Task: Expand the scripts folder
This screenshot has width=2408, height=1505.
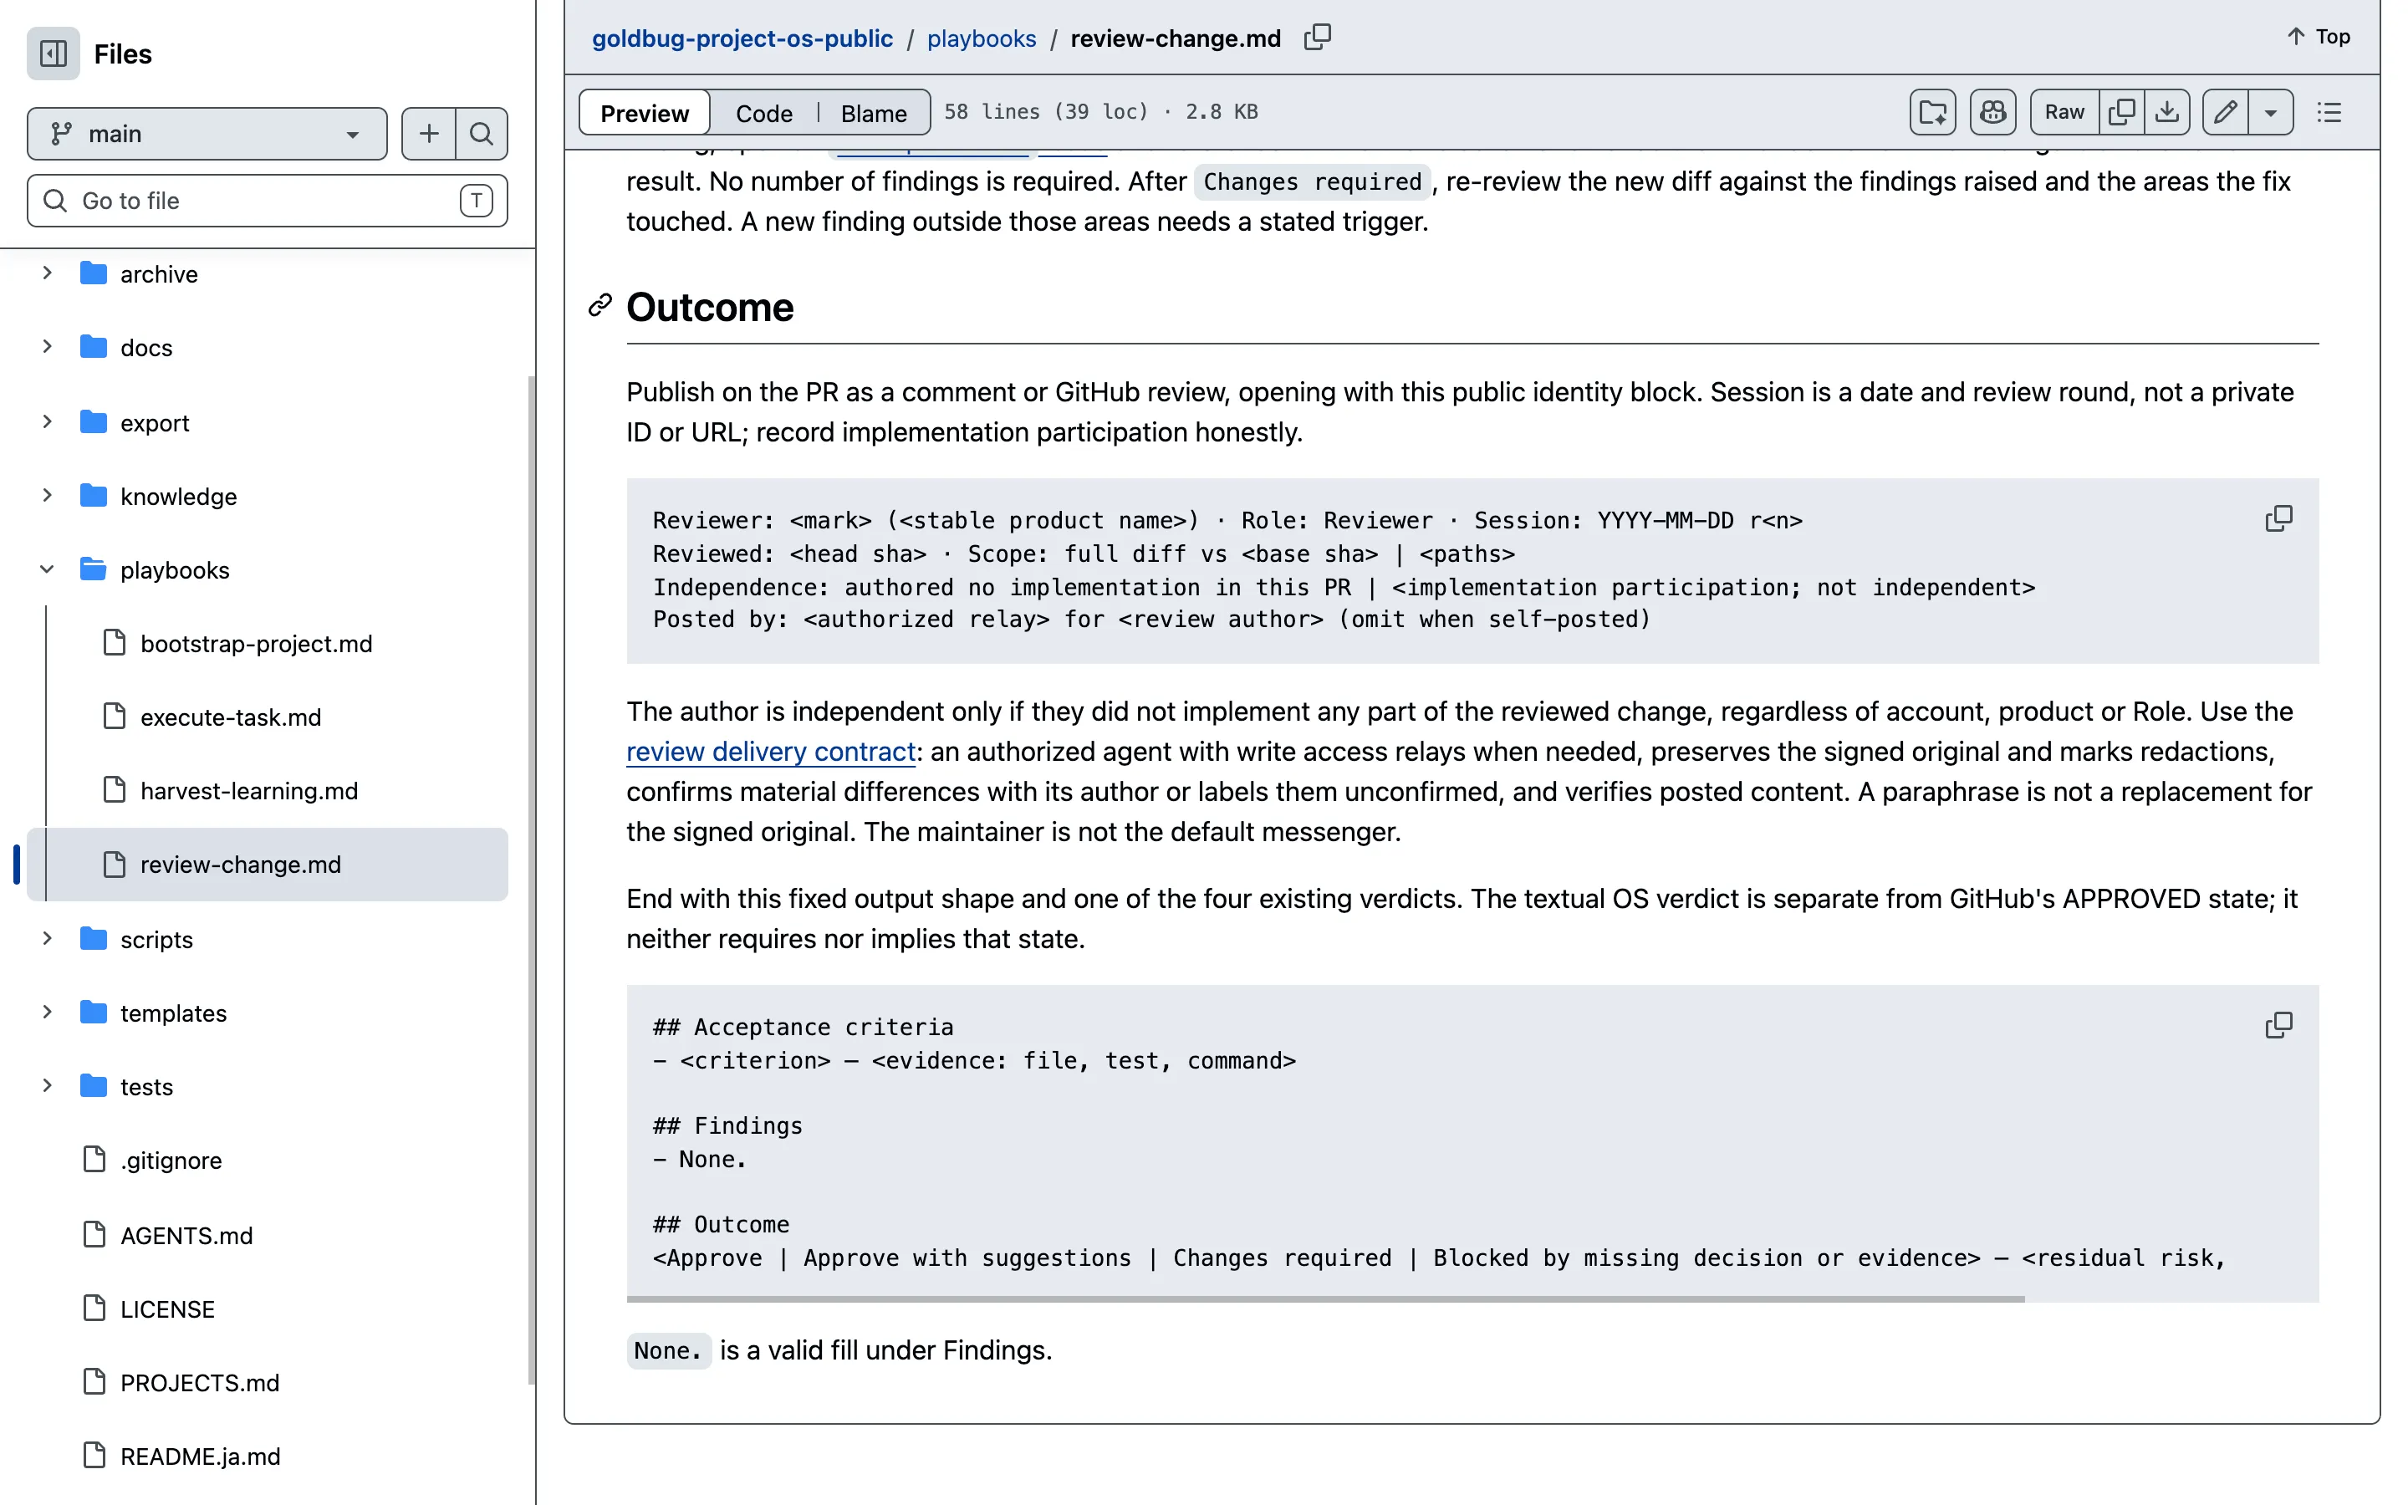Action: 47,939
